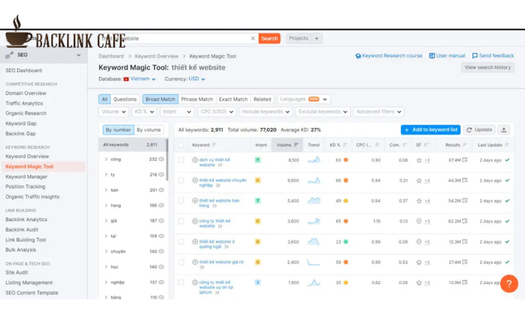Open the KD % filter dropdown

coord(144,112)
